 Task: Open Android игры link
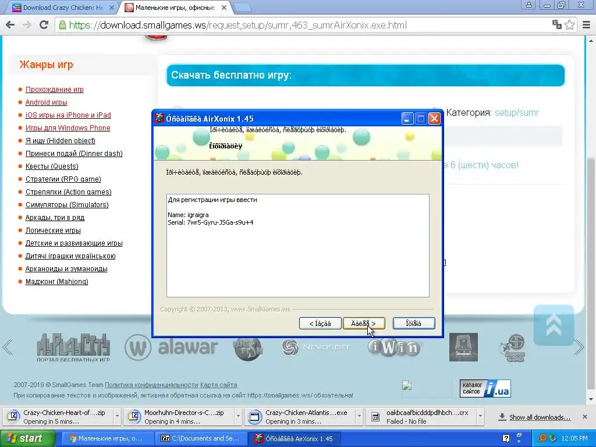pyautogui.click(x=46, y=102)
